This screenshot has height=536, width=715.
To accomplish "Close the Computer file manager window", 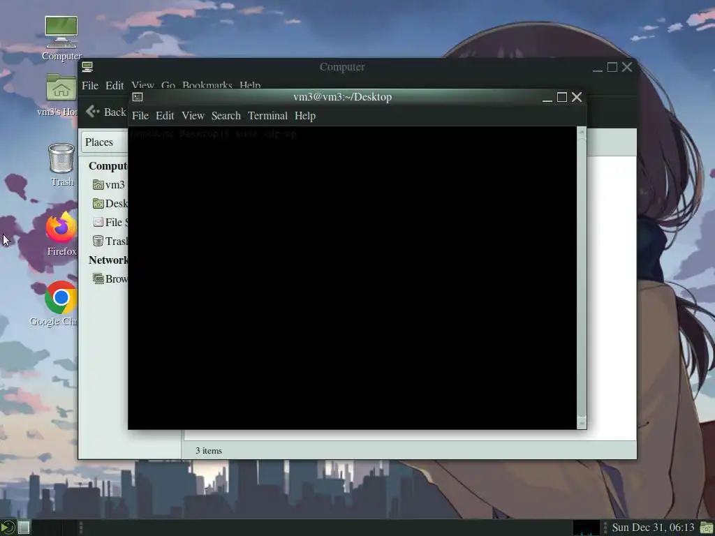I will [x=627, y=67].
